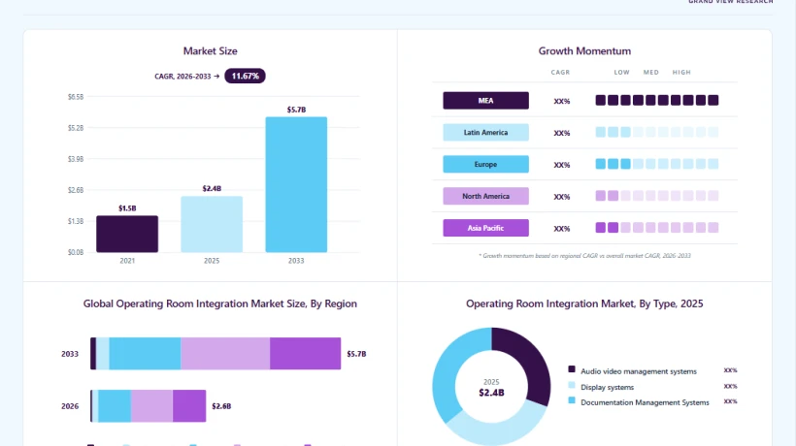
Task: Click the 'LOW' column header
Action: [x=622, y=73]
